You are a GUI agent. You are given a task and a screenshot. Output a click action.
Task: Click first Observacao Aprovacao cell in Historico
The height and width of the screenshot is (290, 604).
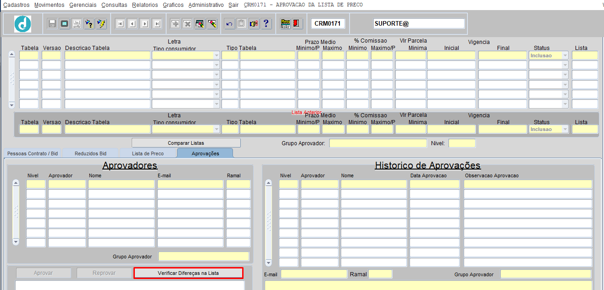coord(527,184)
